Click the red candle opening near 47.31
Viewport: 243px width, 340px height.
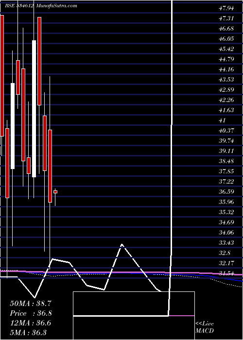point(39,61)
